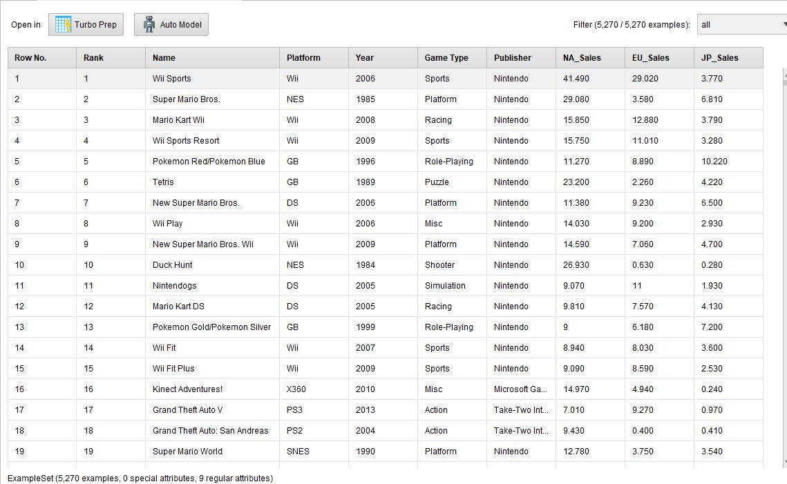Click the Auto Model robot icon
Image resolution: width=787 pixels, height=484 pixels.
point(149,25)
